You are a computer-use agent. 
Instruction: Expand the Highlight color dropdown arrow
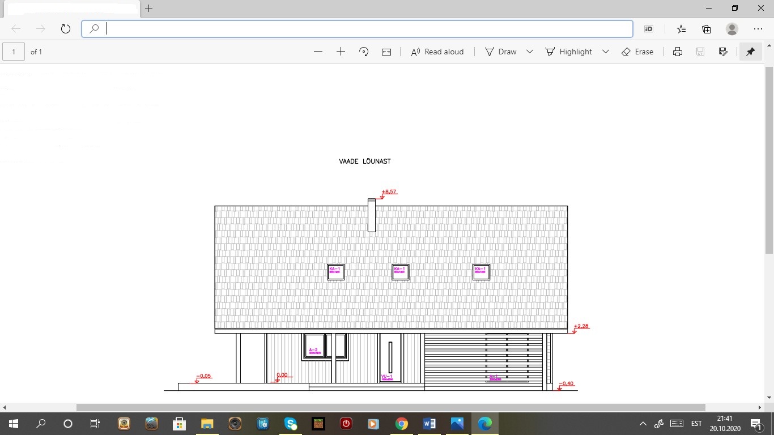click(x=605, y=52)
